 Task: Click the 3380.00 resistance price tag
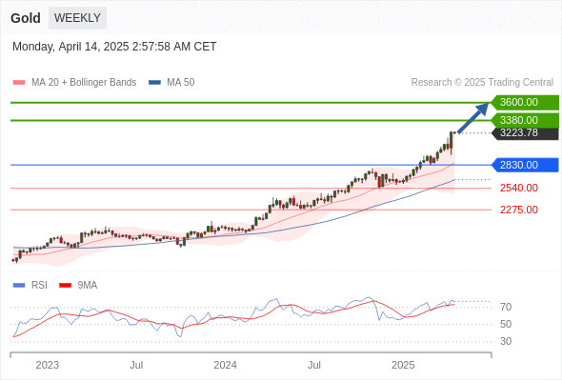[525, 120]
